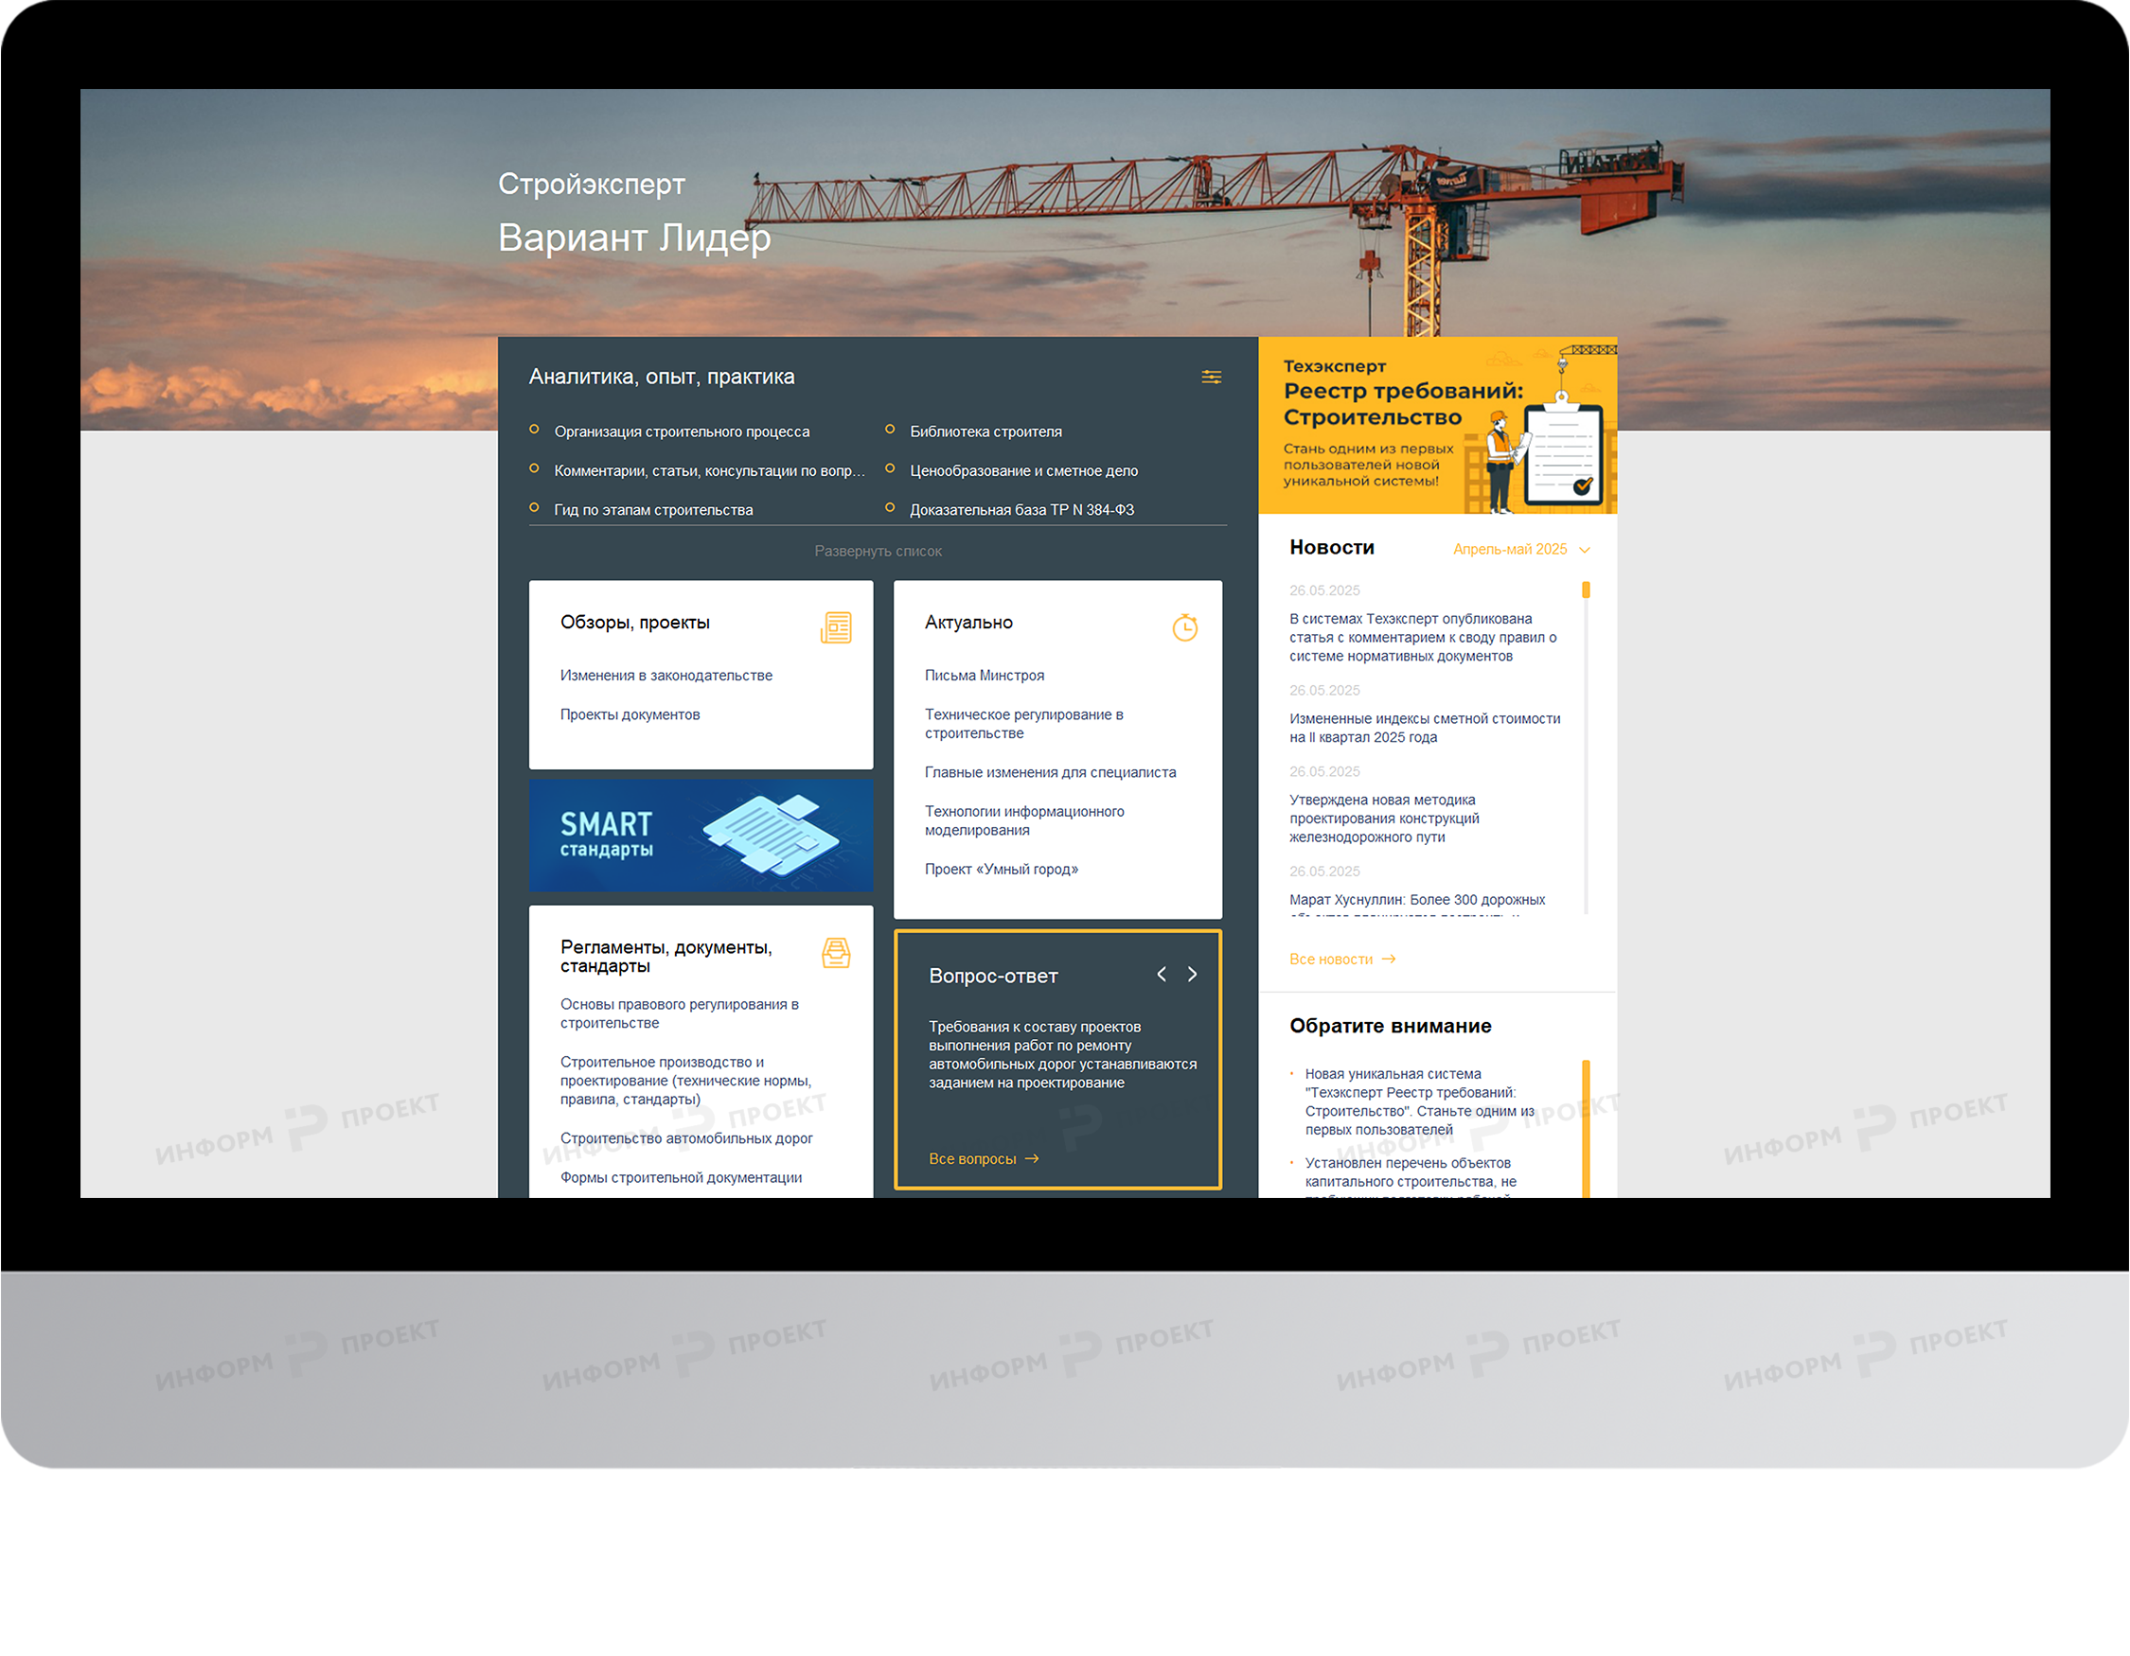The image size is (2130, 1656).
Task: Click the newspaper icon in Обзоры, проекты card
Action: pyautogui.click(x=836, y=627)
